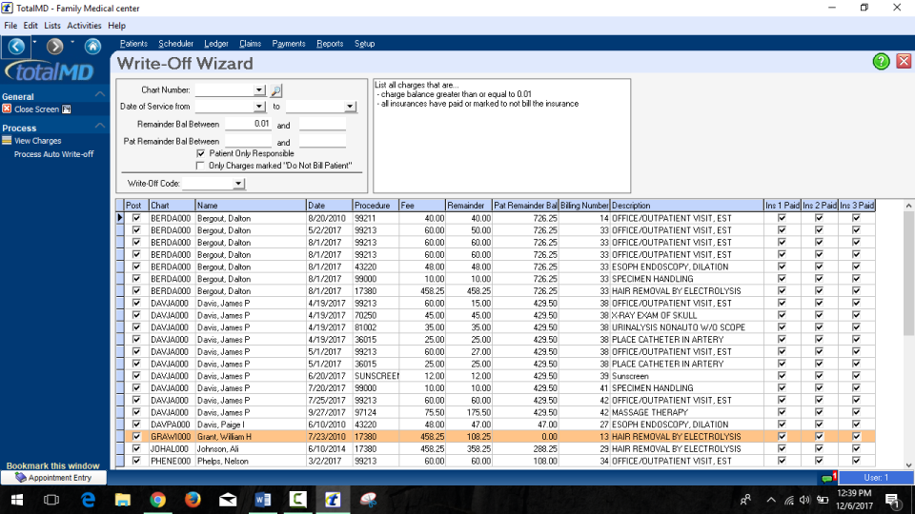
Task: Launch Google Chrome from the taskbar
Action: (x=157, y=500)
